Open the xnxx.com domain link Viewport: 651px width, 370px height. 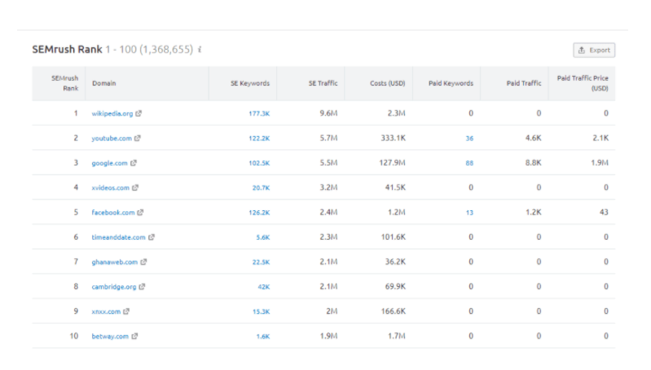click(106, 311)
